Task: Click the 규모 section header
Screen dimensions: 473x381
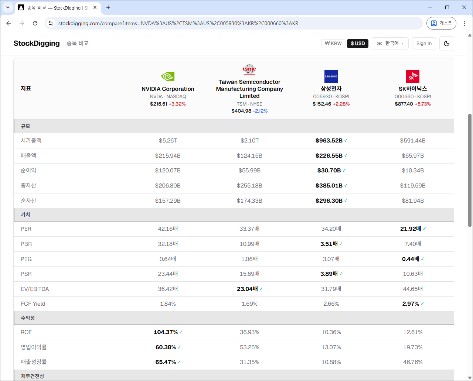Action: click(x=234, y=126)
